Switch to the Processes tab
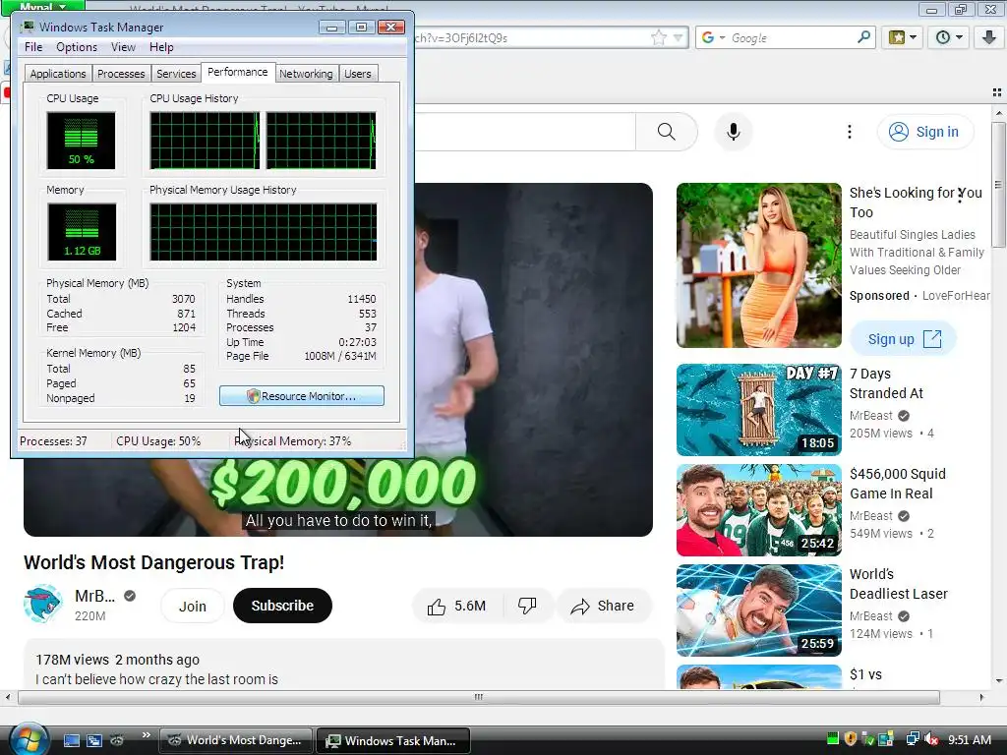Viewport: 1007px width, 755px height. coord(121,74)
